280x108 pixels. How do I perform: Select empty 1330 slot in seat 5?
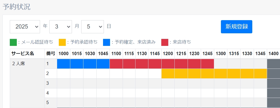click(x=247, y=102)
